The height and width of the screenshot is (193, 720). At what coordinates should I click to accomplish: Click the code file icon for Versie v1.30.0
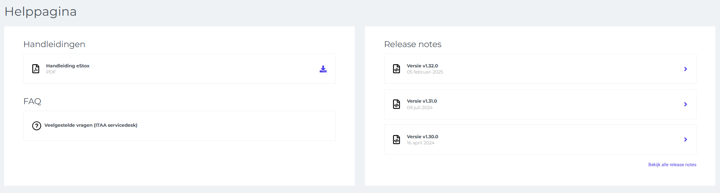pos(396,139)
